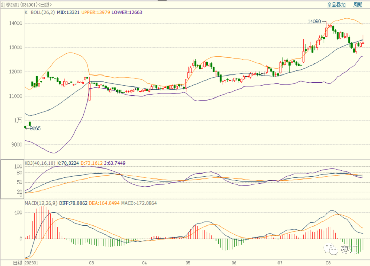This screenshot has height=266, width=370.
Task: Click the DEA:164.0494 value
Action: pos(104,203)
